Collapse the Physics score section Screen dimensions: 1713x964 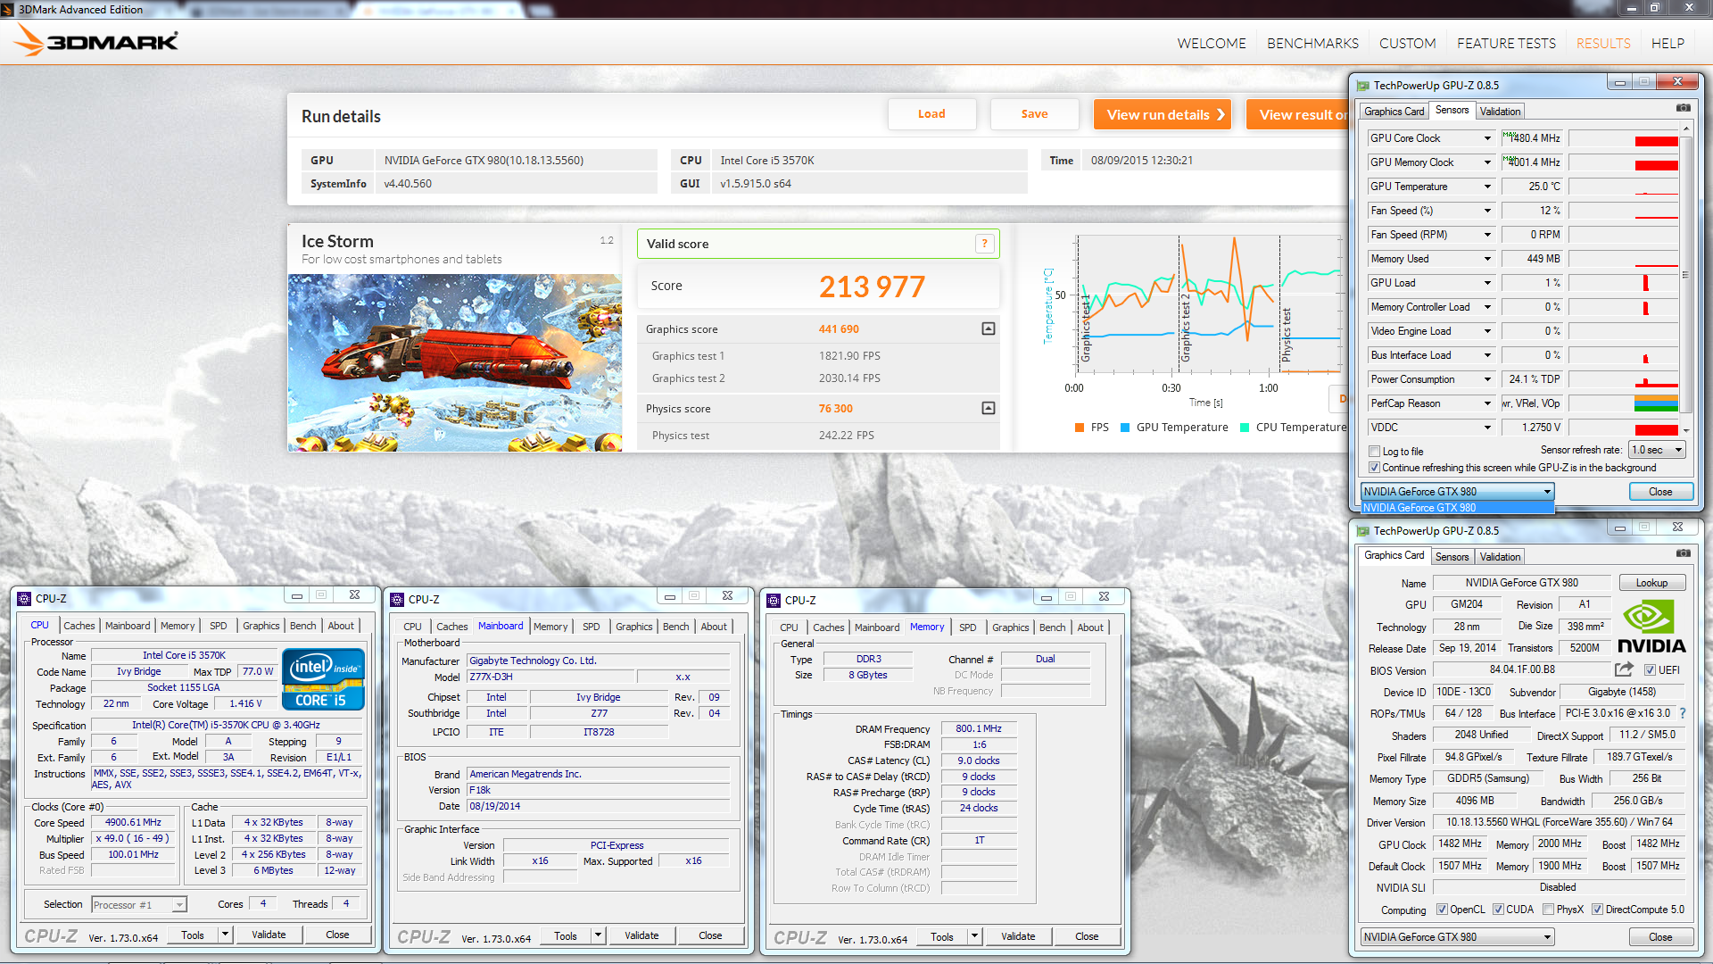pos(989,408)
